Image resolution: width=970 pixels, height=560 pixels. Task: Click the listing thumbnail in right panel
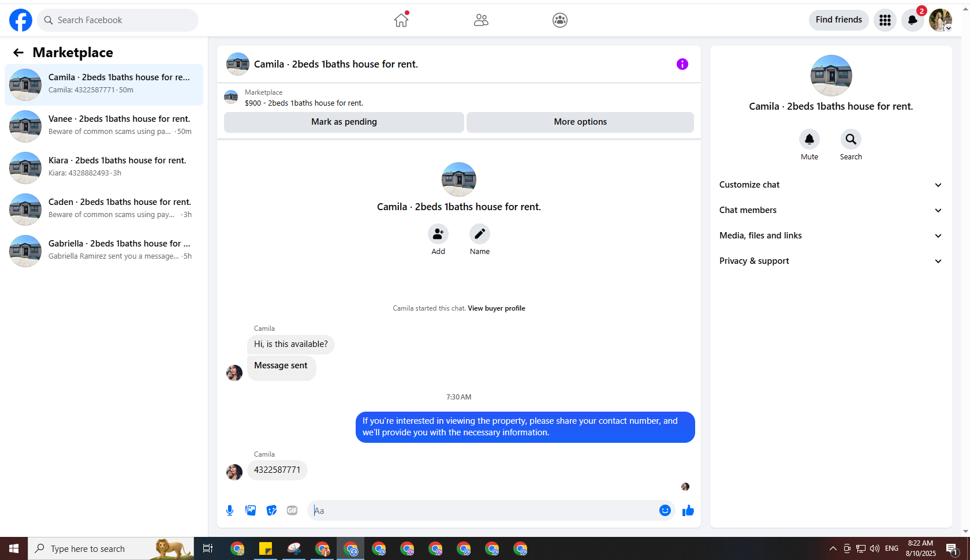pos(831,76)
